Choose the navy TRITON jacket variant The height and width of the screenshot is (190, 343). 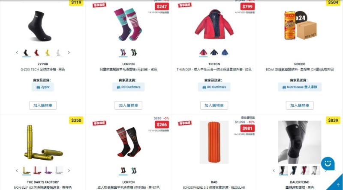214,53
